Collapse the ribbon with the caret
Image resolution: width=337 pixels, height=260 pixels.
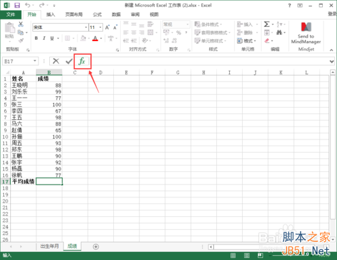(x=332, y=50)
